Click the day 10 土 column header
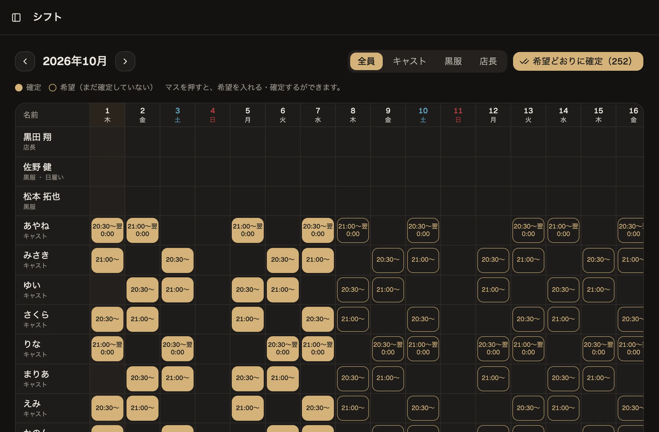Screen dimensions: 659x432 (x=423, y=115)
